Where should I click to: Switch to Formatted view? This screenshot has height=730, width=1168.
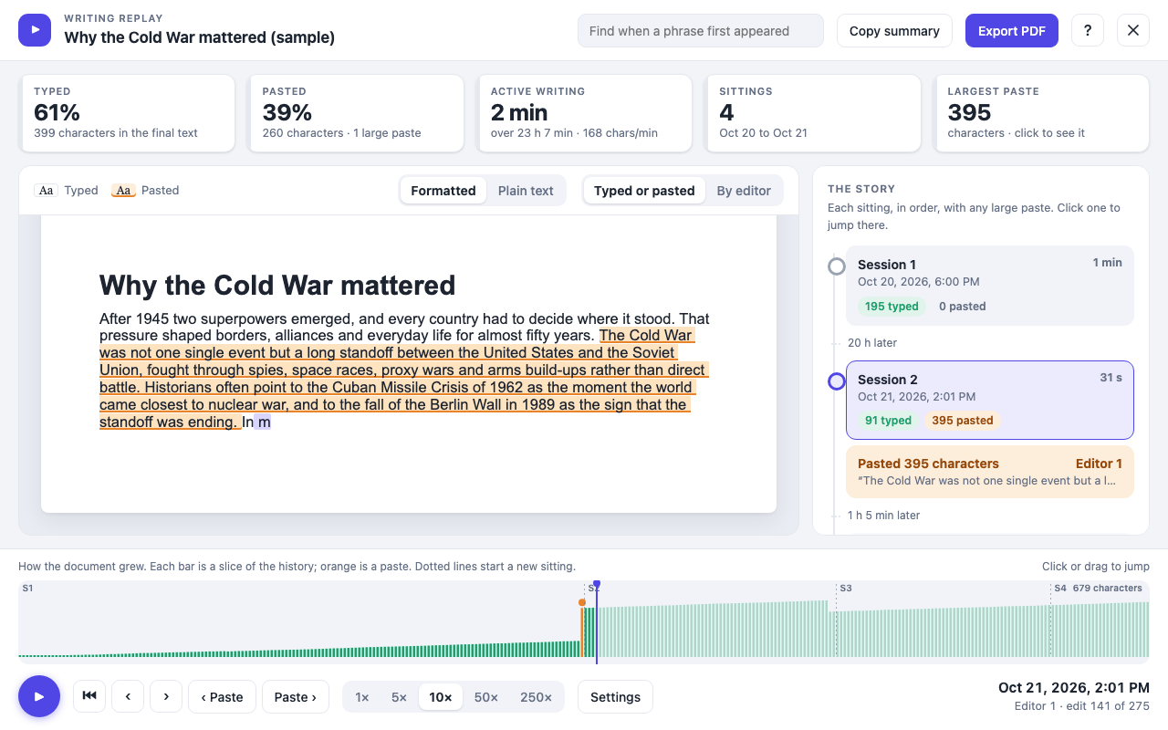[x=443, y=190]
